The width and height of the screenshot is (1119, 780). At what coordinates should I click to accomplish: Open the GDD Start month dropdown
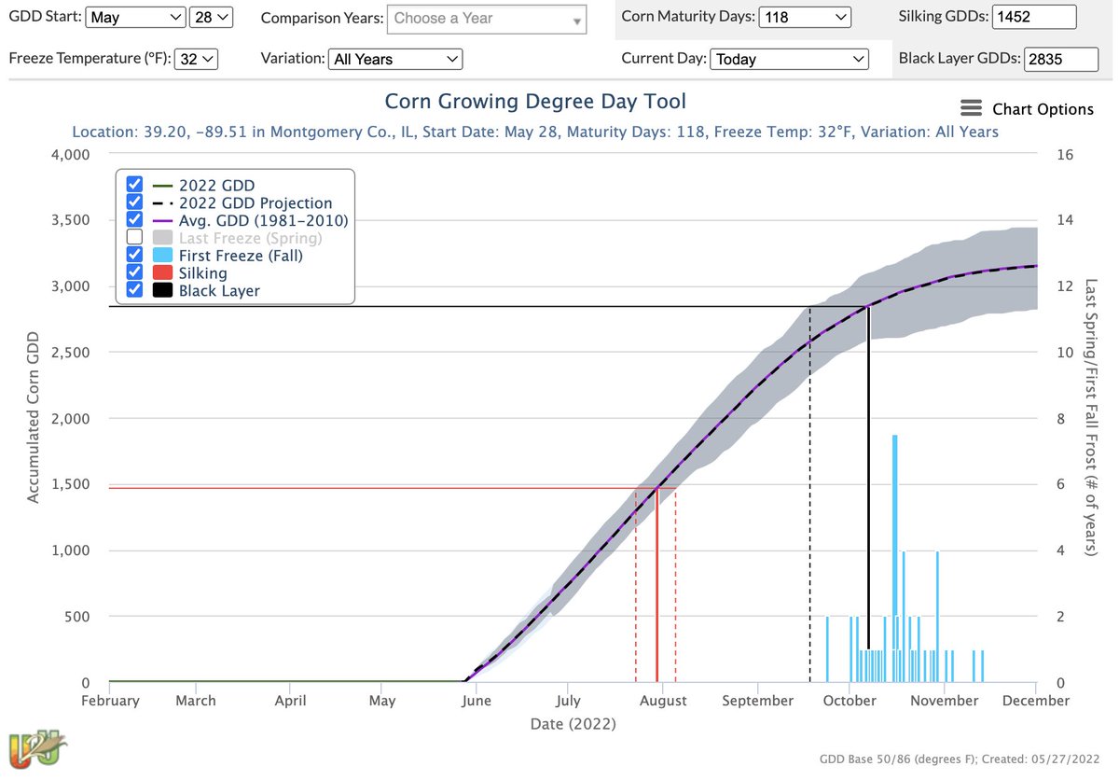click(x=135, y=17)
